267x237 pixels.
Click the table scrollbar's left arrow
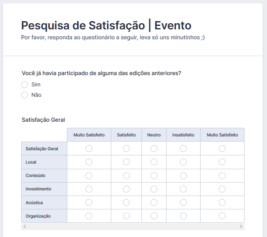[25, 226]
